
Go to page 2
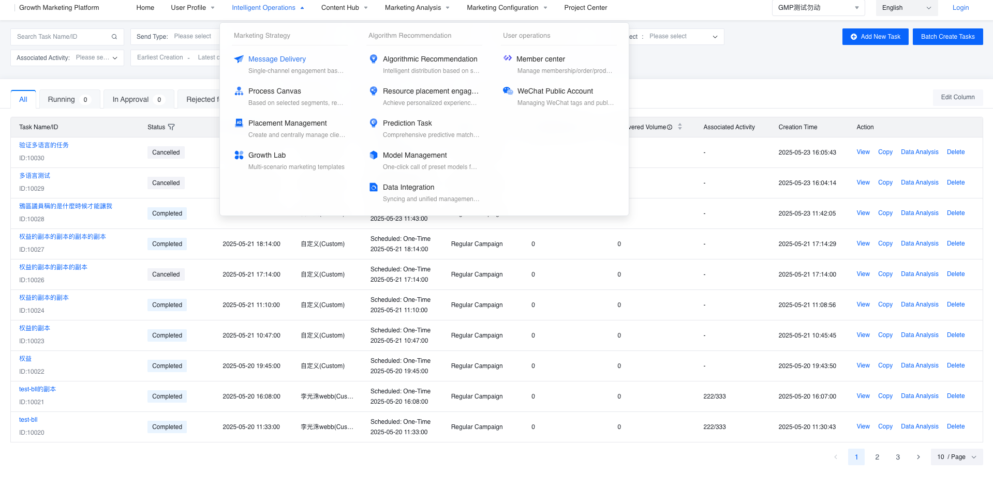[x=877, y=457]
